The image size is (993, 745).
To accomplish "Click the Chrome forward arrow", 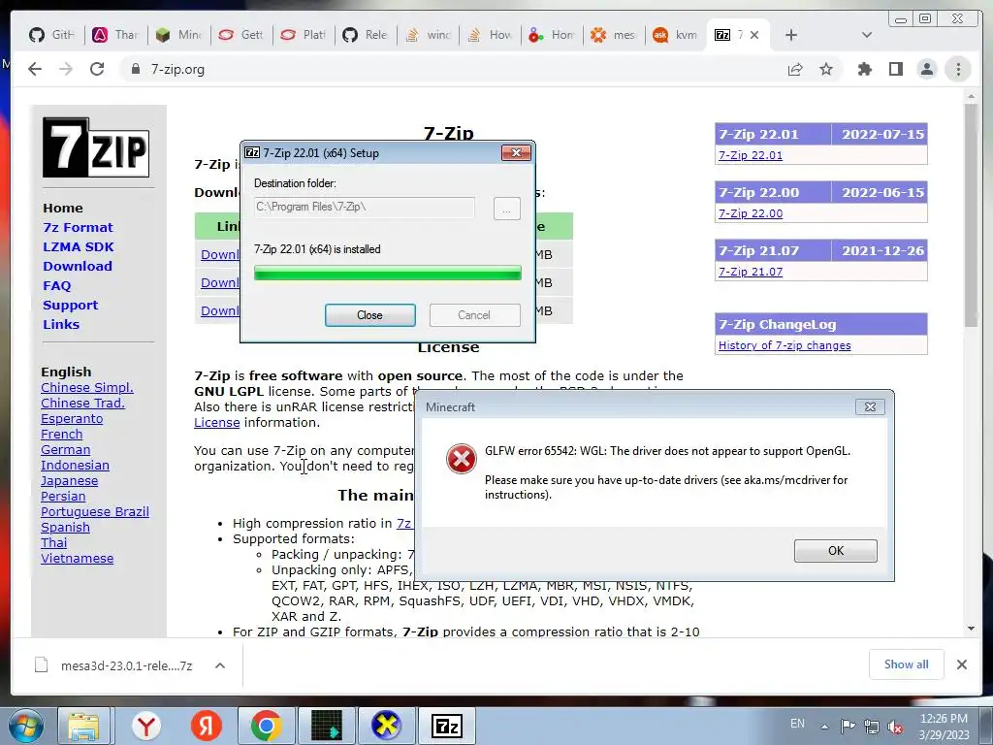I will 66,69.
